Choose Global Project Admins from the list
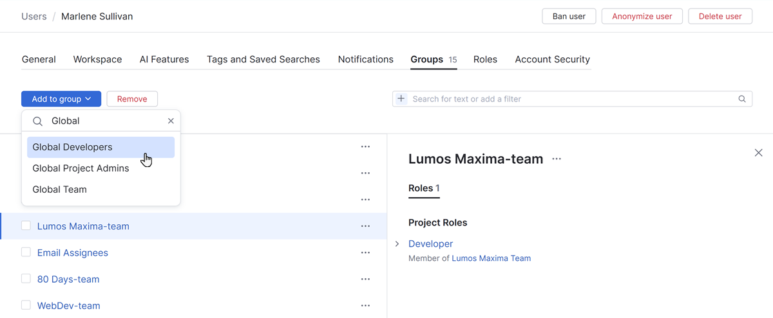 81,168
